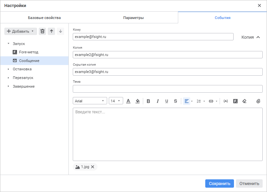
Task: Toggle underline text formatting
Action: coord(167,101)
